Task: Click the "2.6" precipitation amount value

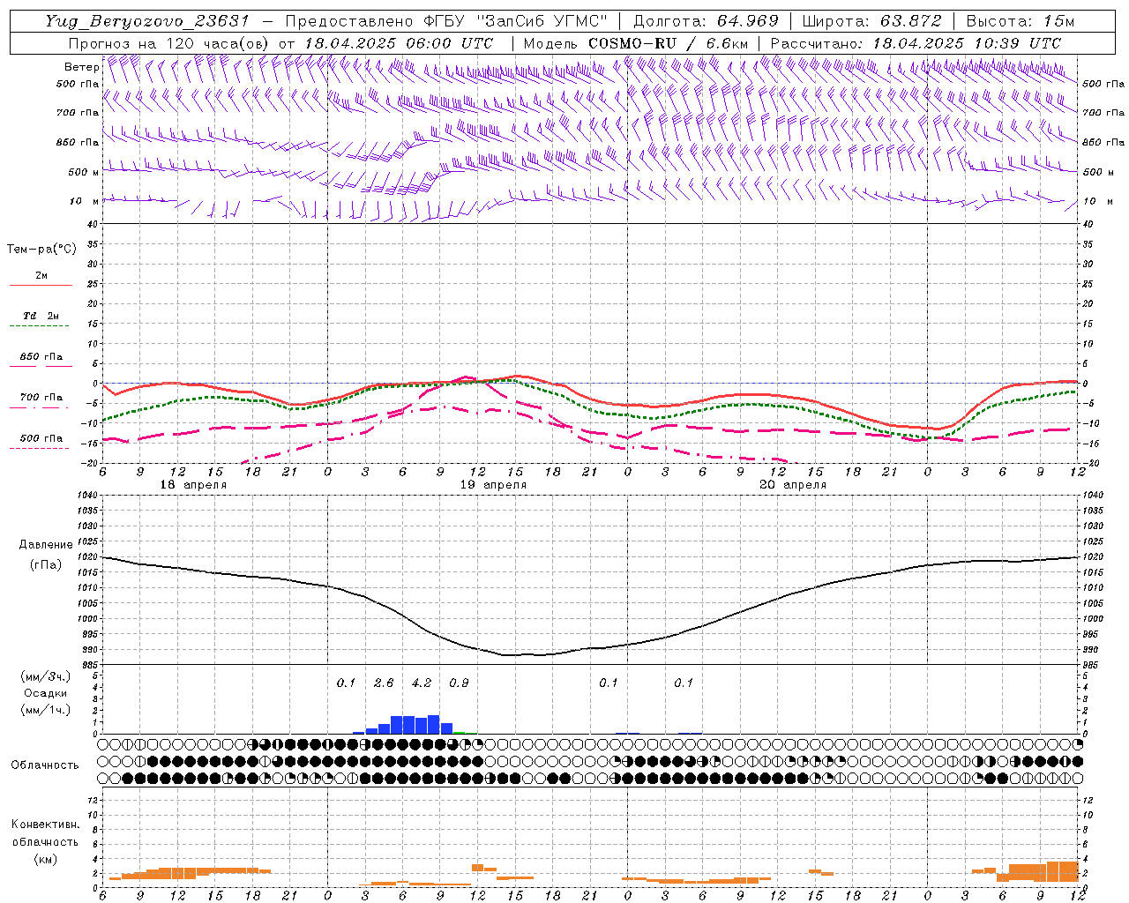Action: (x=384, y=683)
